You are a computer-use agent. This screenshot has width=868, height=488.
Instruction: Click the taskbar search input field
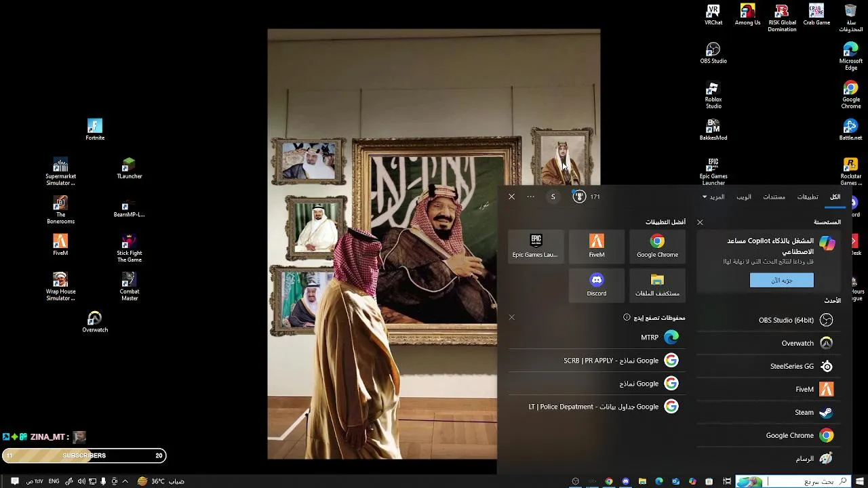click(793, 481)
